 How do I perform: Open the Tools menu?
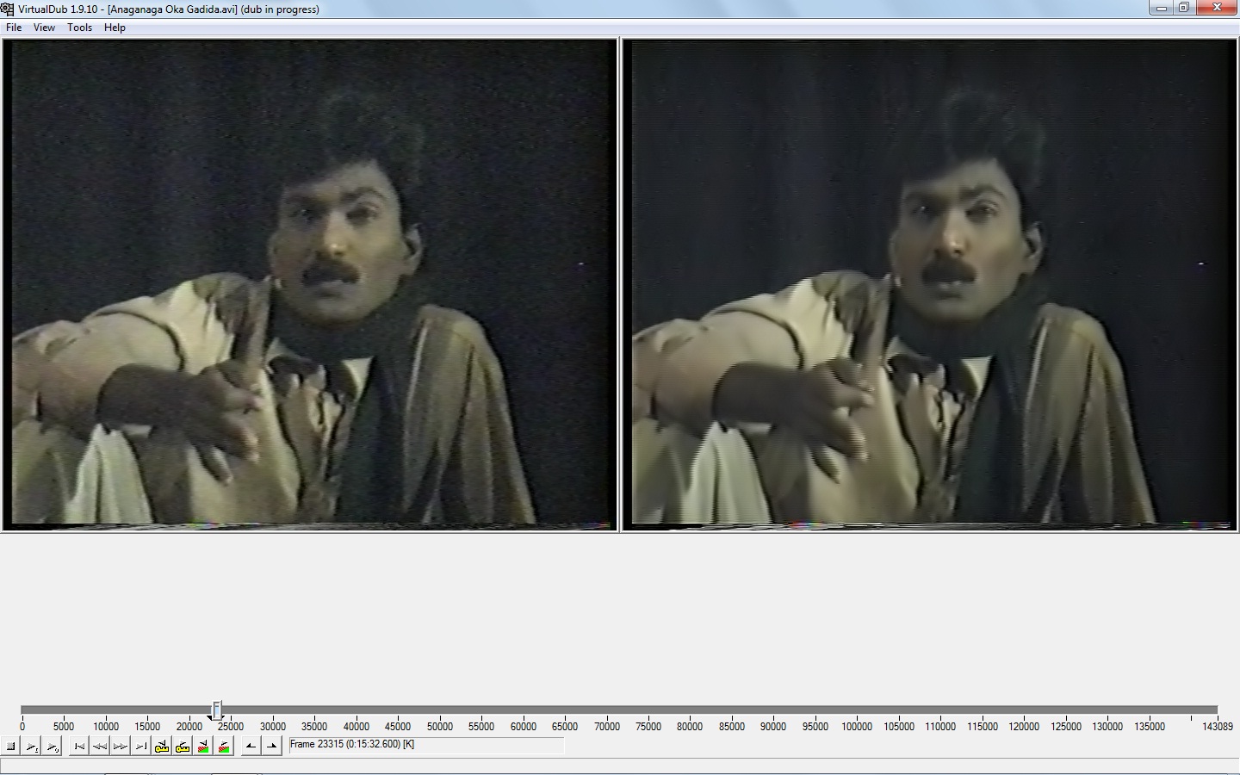79,28
